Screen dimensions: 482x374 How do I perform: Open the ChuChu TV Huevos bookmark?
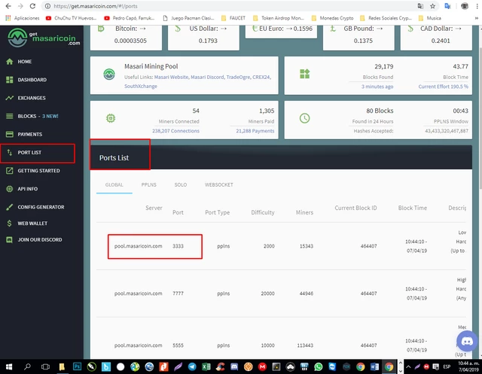click(71, 18)
